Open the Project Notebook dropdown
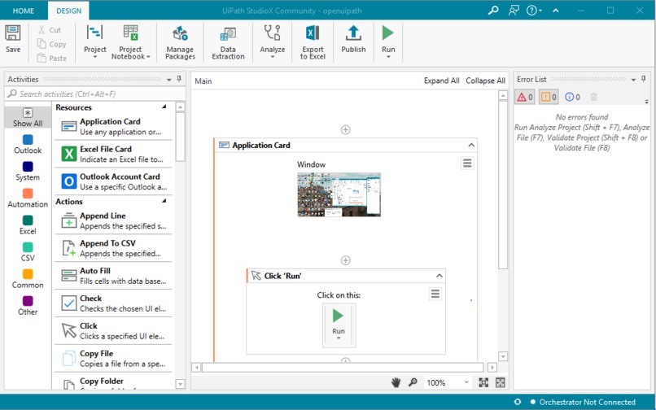 pos(130,41)
